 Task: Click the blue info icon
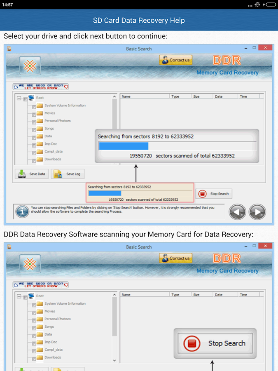[22, 211]
